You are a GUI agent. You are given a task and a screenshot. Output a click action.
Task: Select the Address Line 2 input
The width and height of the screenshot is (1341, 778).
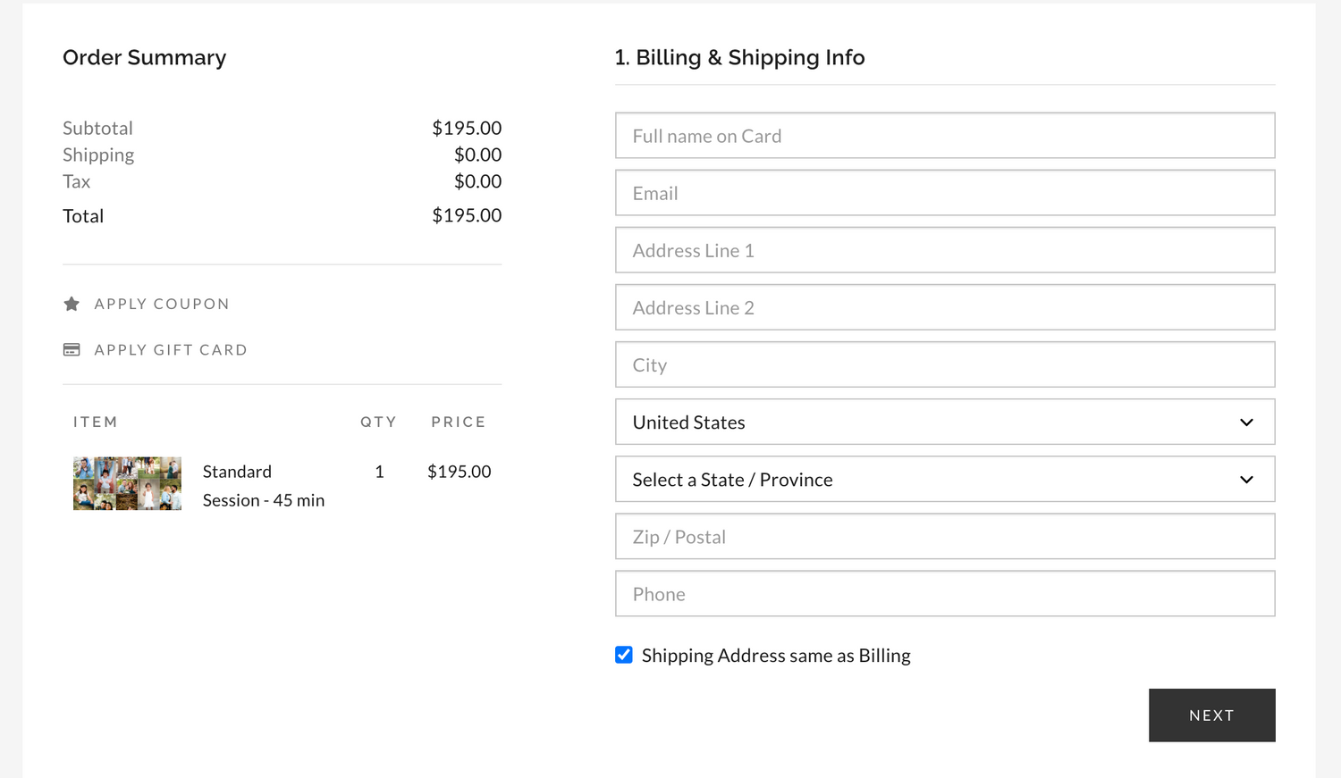tap(945, 307)
